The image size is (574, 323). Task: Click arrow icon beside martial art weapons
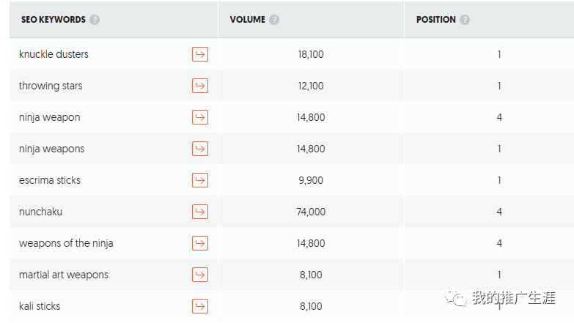coord(199,275)
